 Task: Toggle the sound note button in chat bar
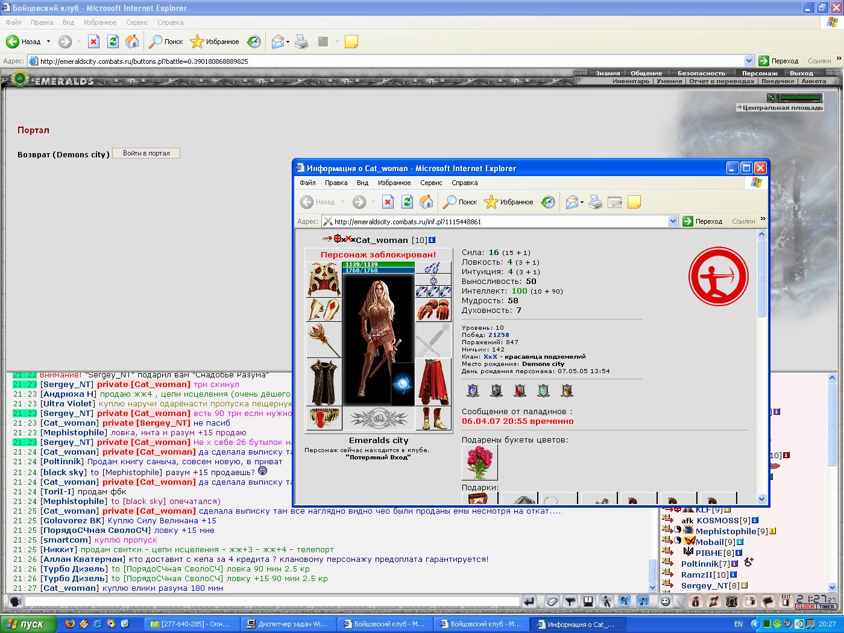643,601
